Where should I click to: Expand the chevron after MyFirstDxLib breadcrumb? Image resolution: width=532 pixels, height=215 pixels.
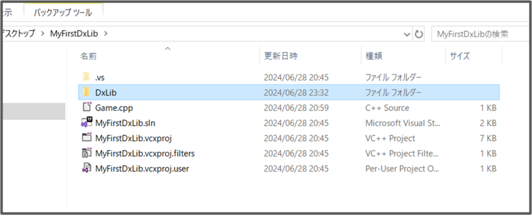[107, 34]
